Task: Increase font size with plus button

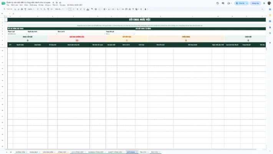Action: [x=73, y=9]
